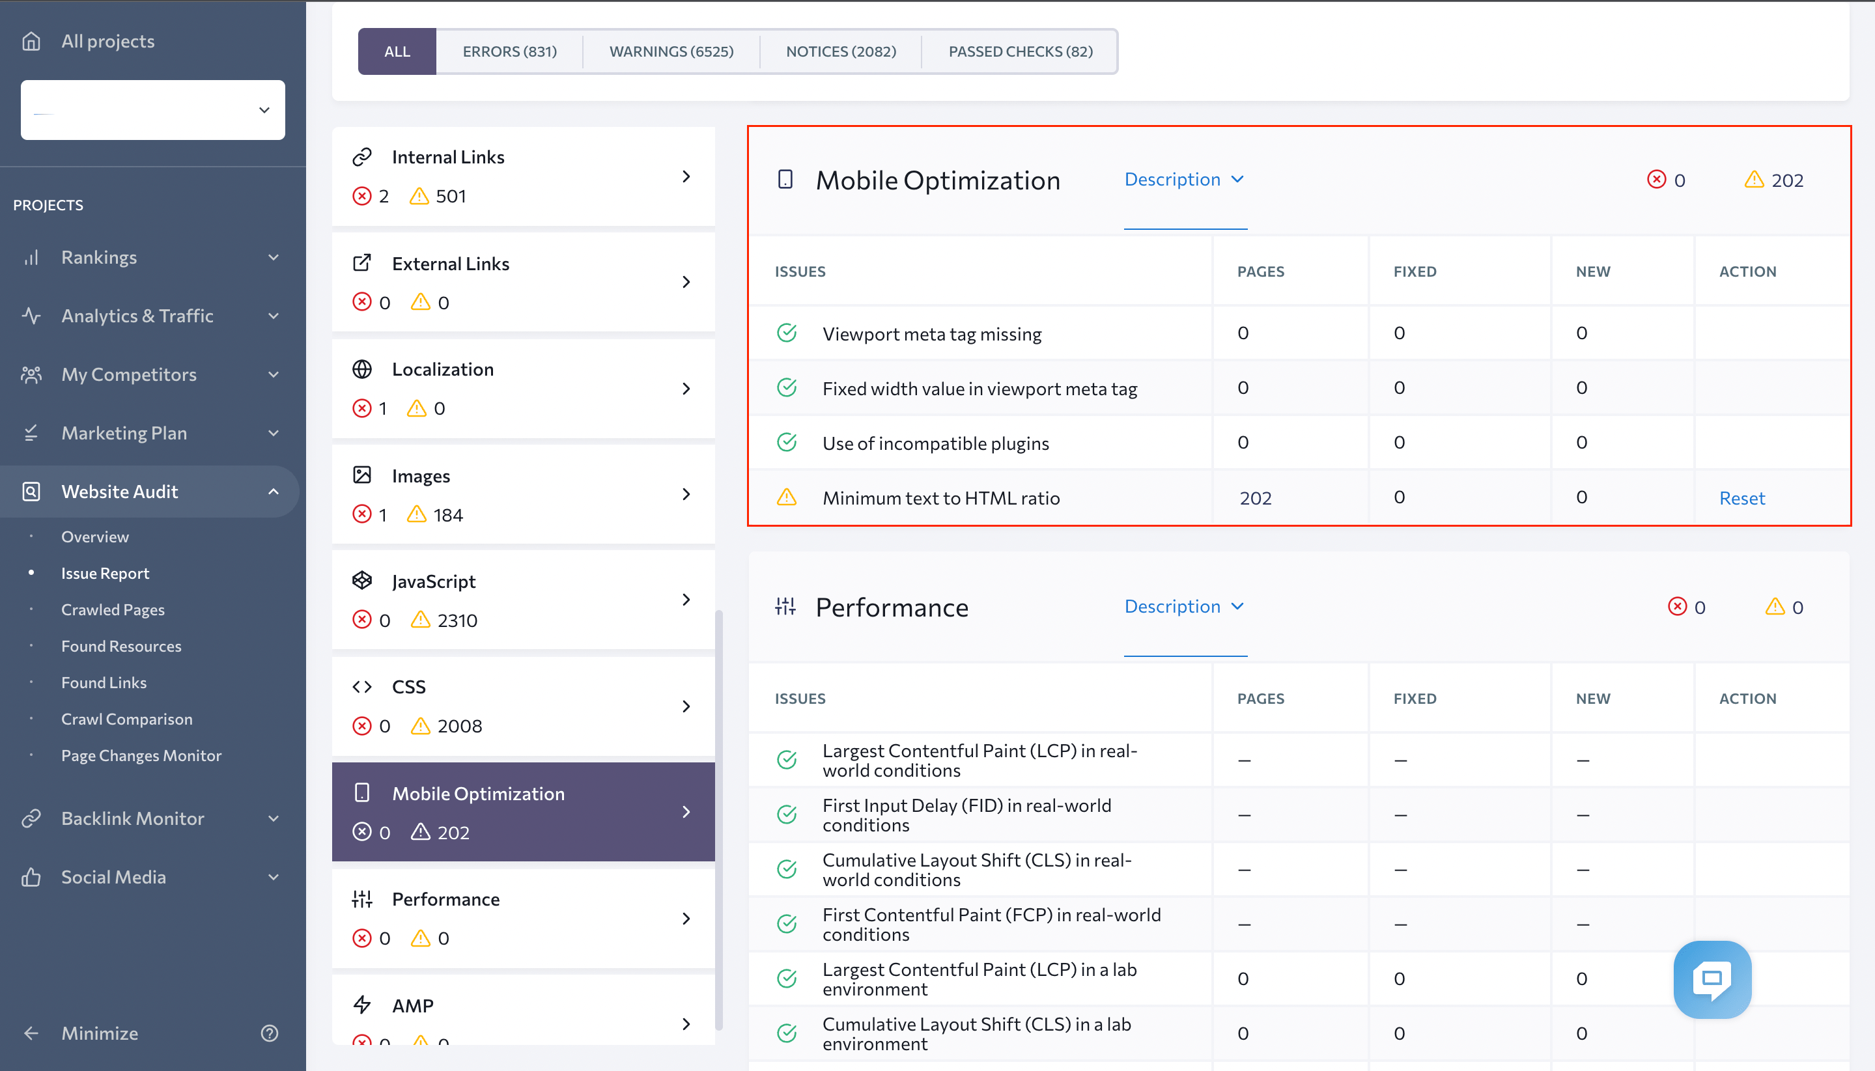Click the Images section icon
Screen dimensions: 1875x1071
tap(363, 475)
